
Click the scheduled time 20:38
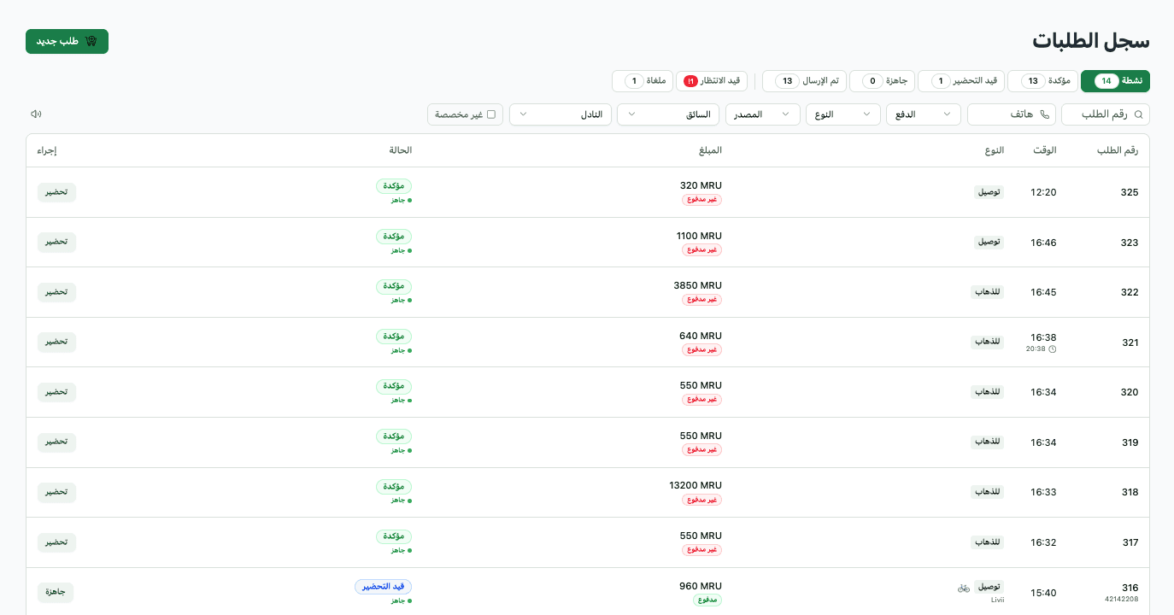[x=1036, y=348]
